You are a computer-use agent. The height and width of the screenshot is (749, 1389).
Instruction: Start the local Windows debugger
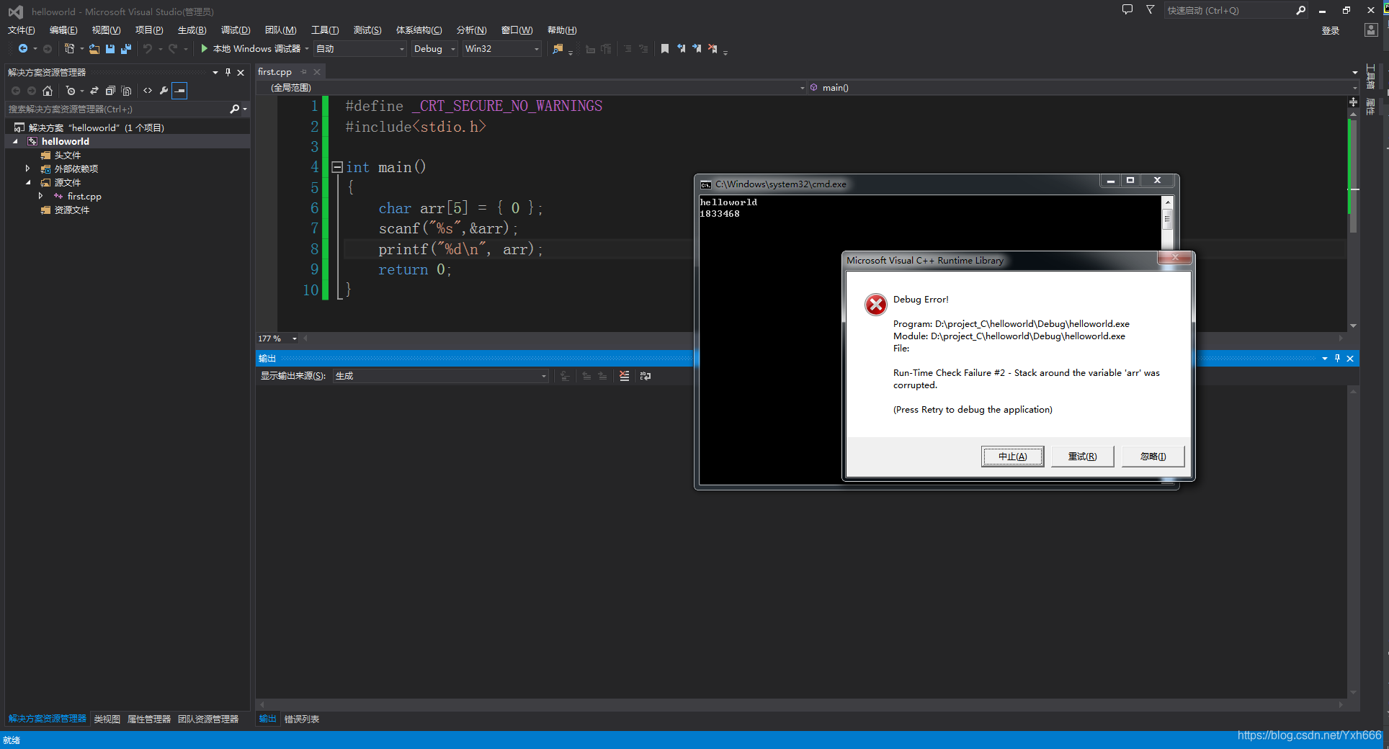(250, 49)
